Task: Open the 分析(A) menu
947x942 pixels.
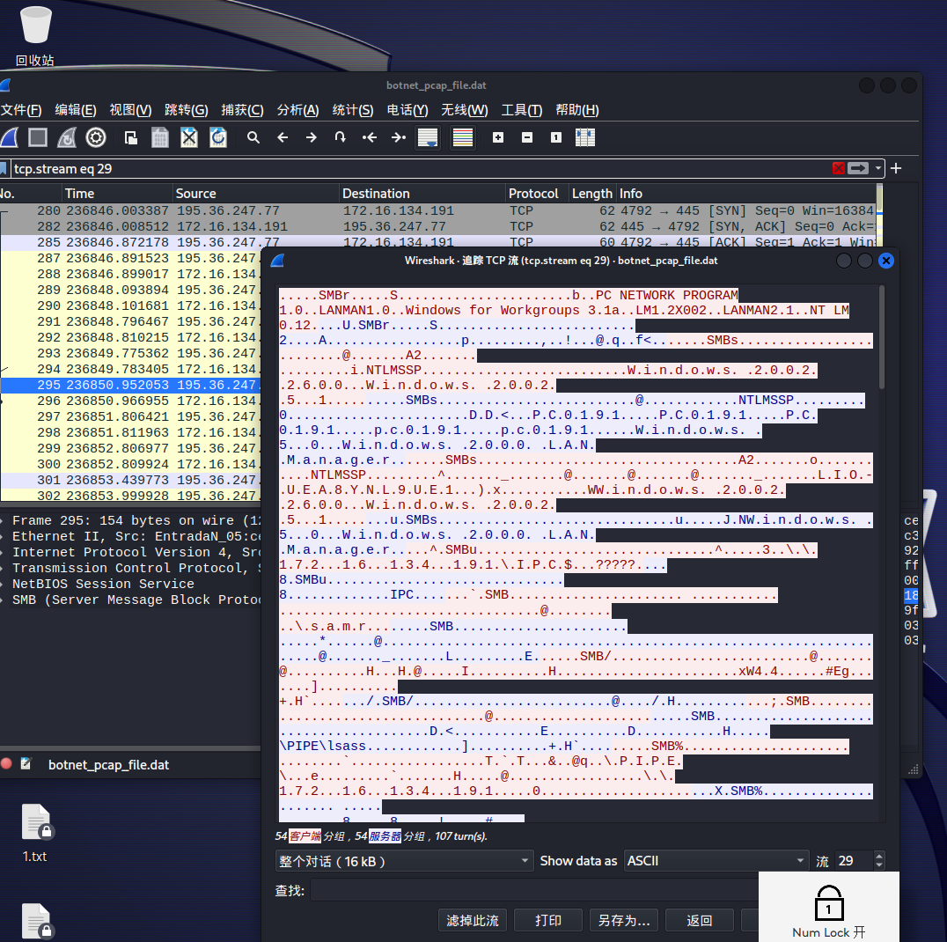Action: coord(297,110)
